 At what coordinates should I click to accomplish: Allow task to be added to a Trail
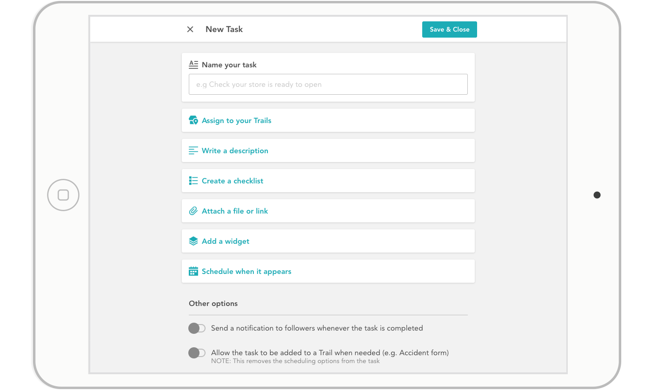[197, 352]
